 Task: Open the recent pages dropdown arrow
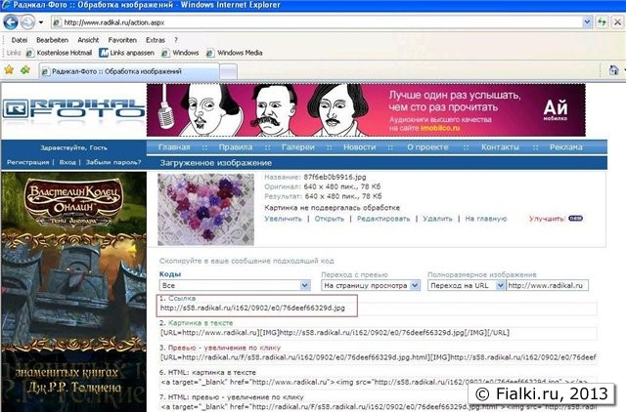coord(41,22)
